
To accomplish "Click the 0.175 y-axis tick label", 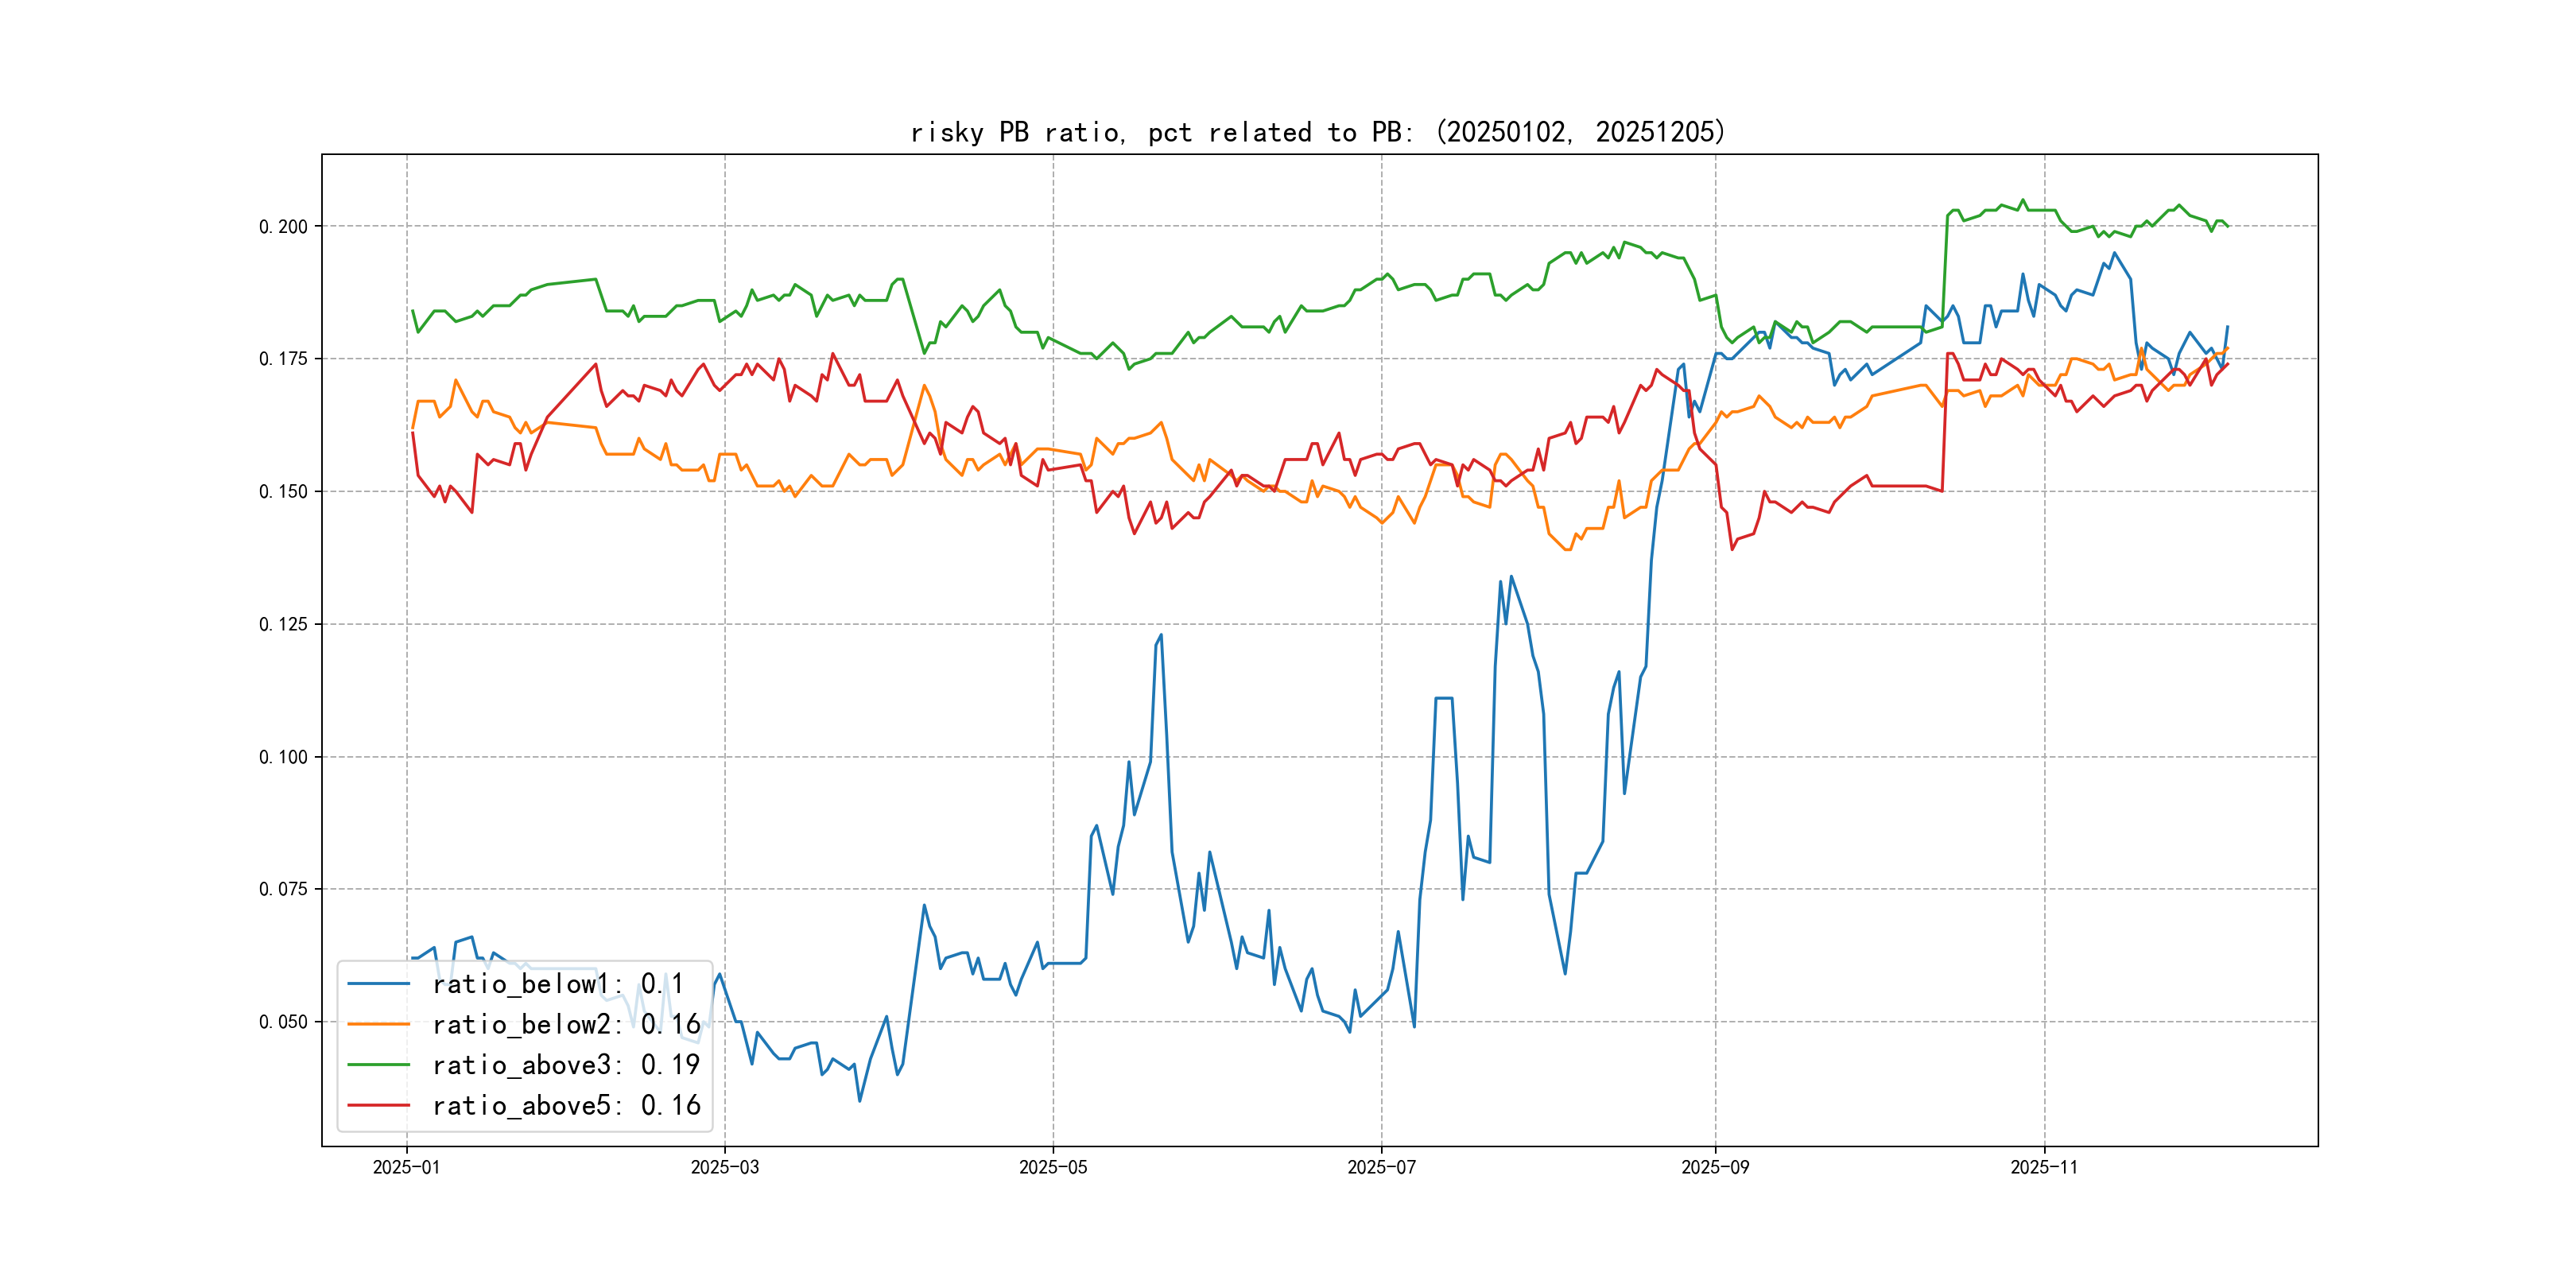I will click(283, 359).
